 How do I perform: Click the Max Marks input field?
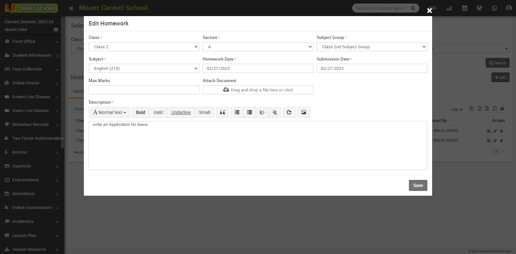144,90
